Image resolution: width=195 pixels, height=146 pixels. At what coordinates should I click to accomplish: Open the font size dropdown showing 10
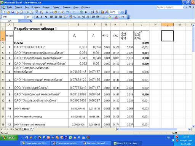pos(33,17)
